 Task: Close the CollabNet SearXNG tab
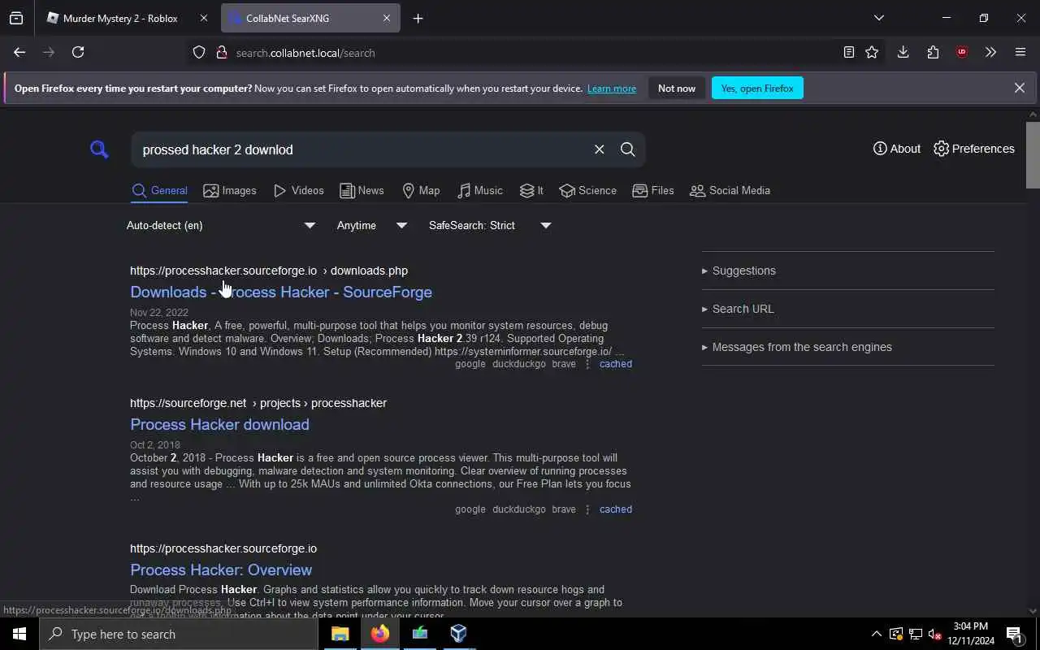click(386, 18)
